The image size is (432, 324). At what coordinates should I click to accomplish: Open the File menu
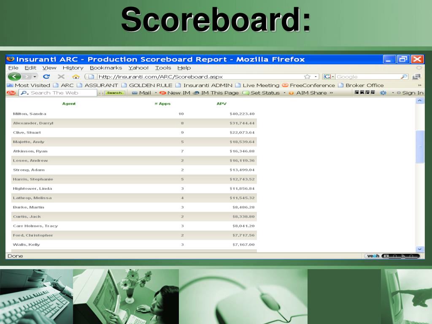pyautogui.click(x=13, y=68)
